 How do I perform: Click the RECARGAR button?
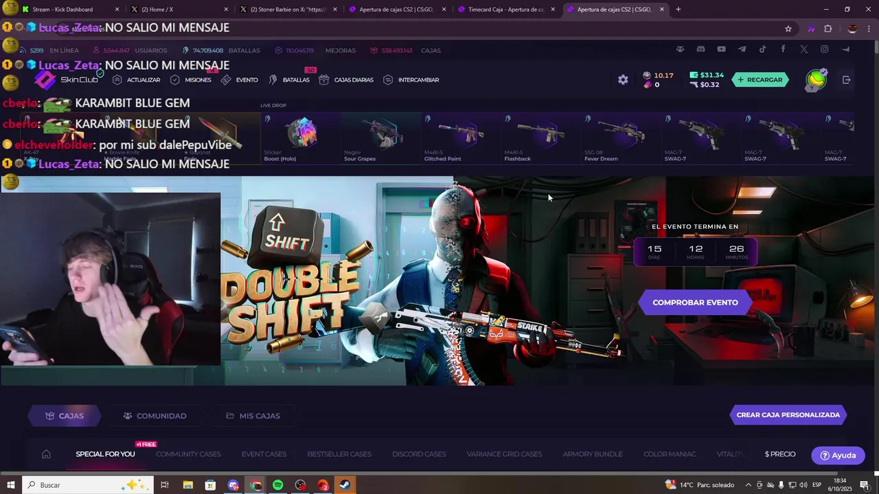(760, 80)
